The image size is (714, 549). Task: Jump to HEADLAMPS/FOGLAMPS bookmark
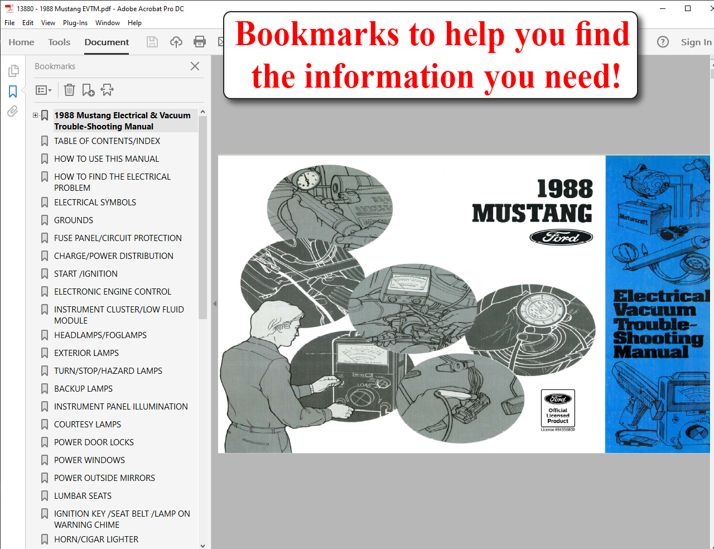point(100,335)
